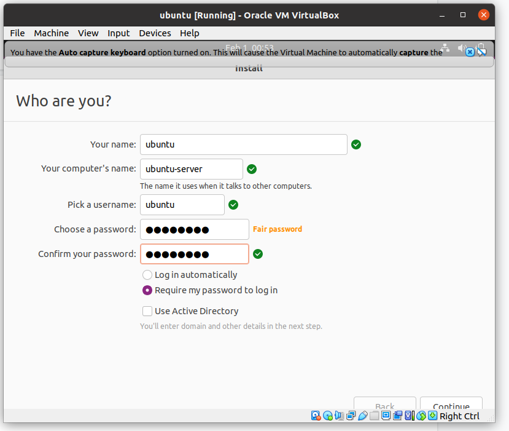Viewport: 509px width, 431px height.
Task: Click the recording status icon
Action: point(398,416)
